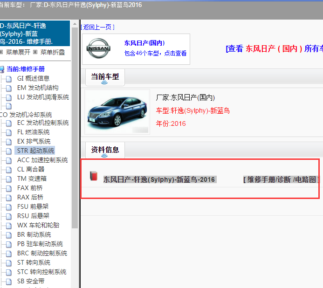Click the page icon beside PB 驻车制动系统
This screenshot has height=288, width=323.
point(9,244)
